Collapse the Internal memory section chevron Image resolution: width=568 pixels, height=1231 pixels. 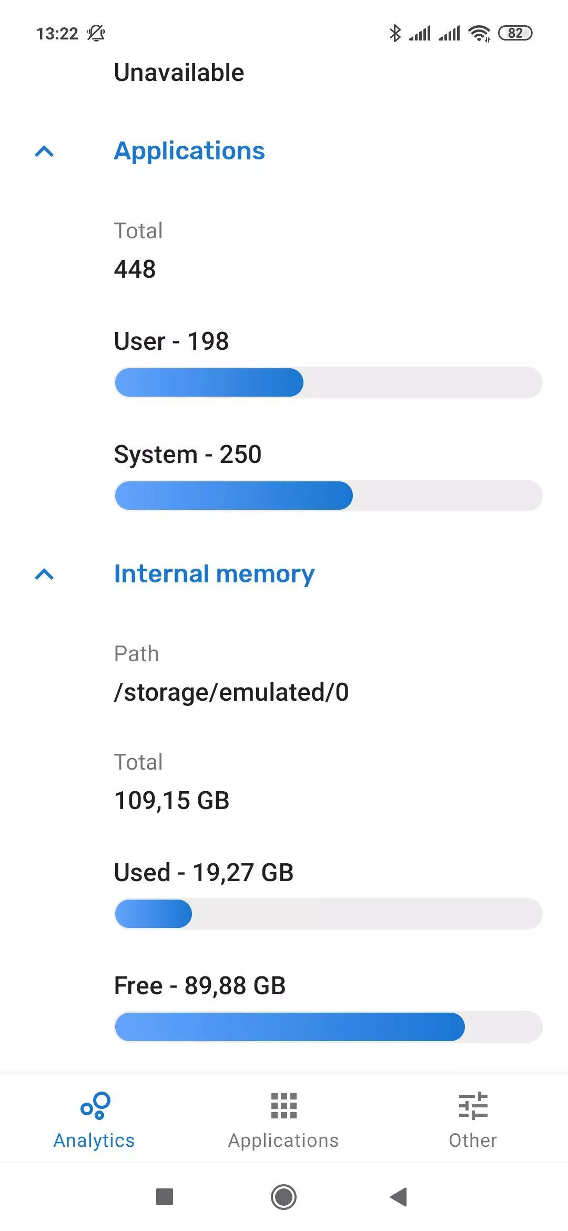click(44, 574)
